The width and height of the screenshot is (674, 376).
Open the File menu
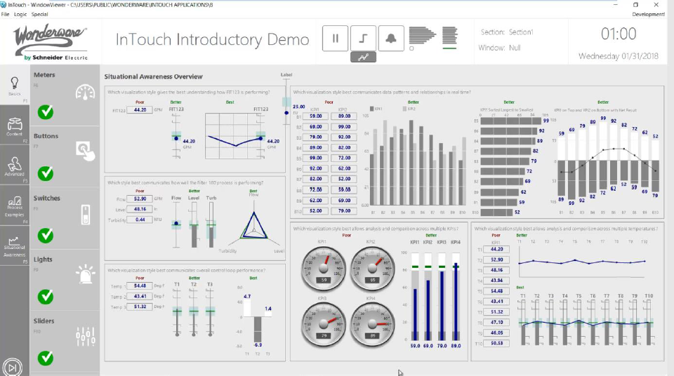point(6,14)
